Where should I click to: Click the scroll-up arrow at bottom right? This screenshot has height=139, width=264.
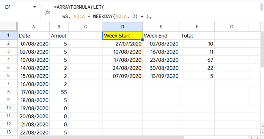[262, 126]
